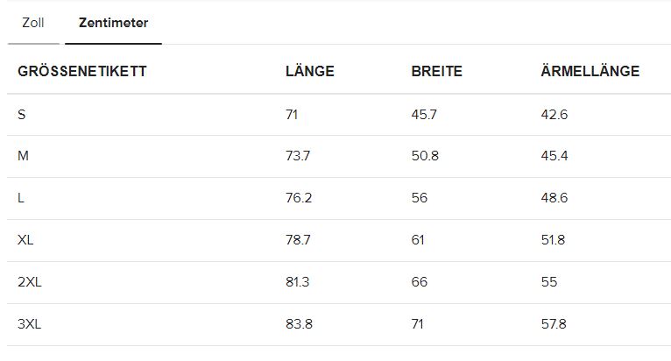Click the 81.3 length value

coord(298,282)
